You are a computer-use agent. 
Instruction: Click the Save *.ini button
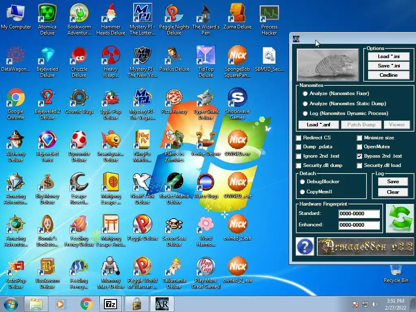coord(388,65)
